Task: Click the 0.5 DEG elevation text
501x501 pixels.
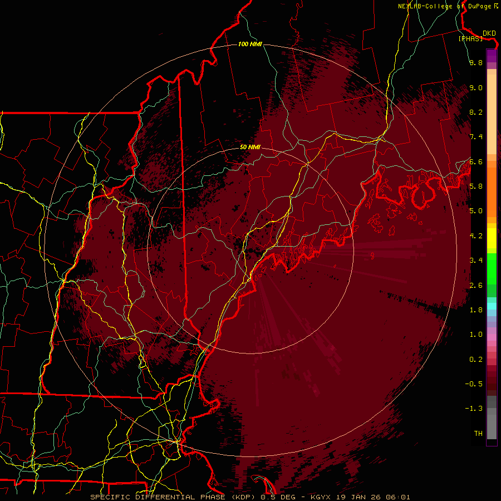Action: pyautogui.click(x=279, y=497)
